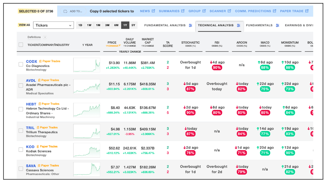The image size is (326, 182).
Task: Click TRIL Paper Trades icon
Action: [x=38, y=127]
